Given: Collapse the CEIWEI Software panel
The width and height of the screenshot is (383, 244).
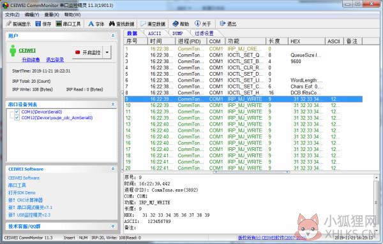Looking at the screenshot, I should [x=113, y=169].
